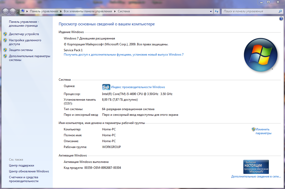The width and height of the screenshot is (285, 189).
Task: Click the Back navigation arrow
Action: coord(5,12)
